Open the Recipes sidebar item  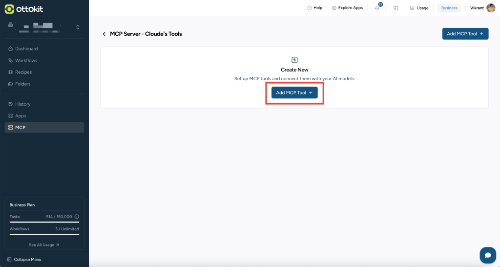click(x=23, y=72)
